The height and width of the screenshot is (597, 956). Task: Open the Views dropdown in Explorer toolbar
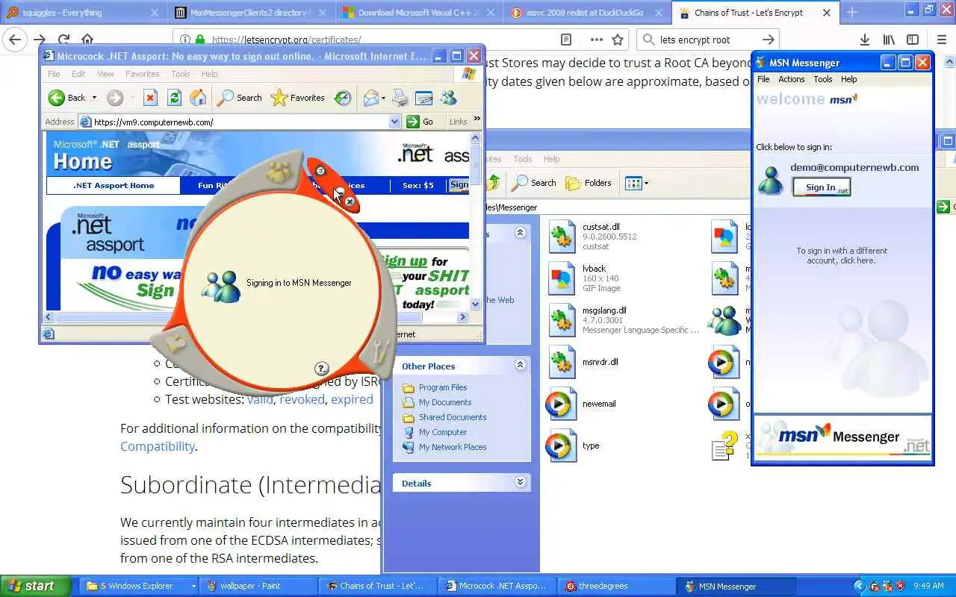click(x=636, y=183)
